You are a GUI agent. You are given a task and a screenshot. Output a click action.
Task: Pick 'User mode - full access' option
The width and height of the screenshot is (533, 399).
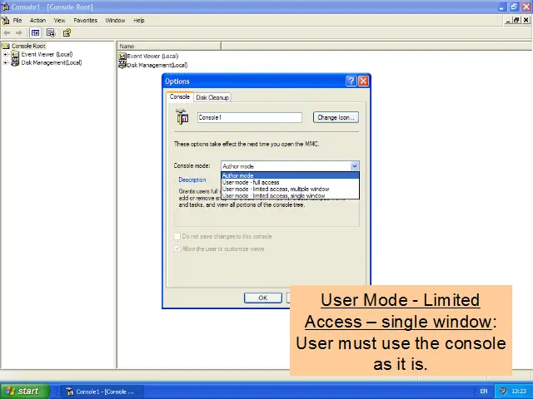pos(251,183)
